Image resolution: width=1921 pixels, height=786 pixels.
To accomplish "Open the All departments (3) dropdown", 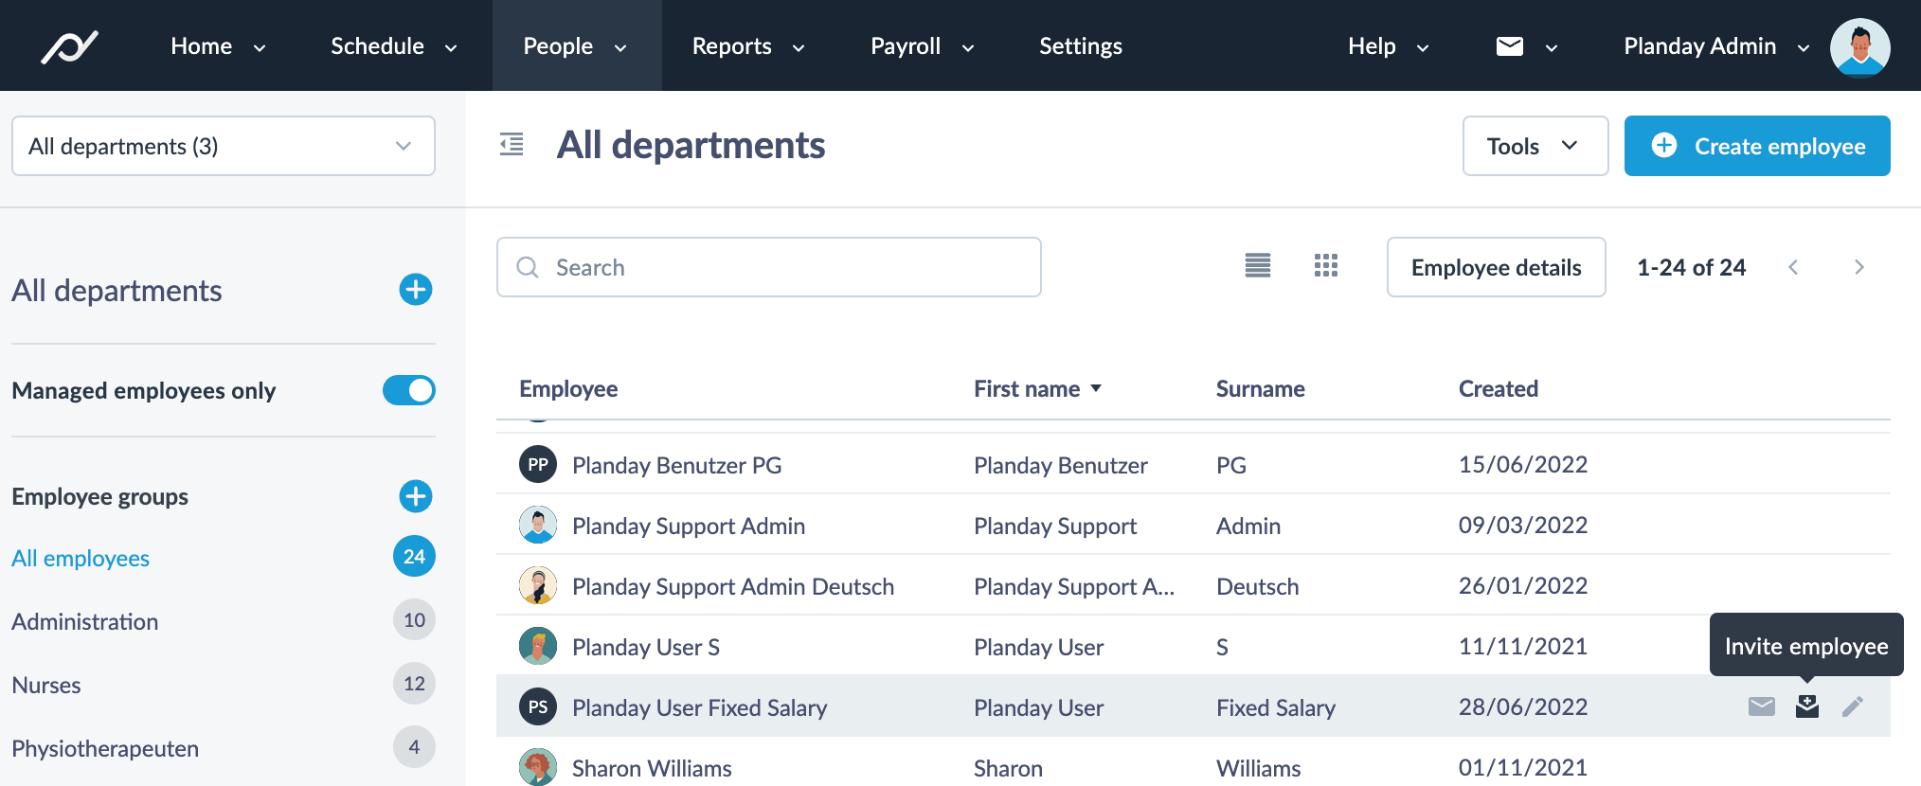I will coord(224,146).
